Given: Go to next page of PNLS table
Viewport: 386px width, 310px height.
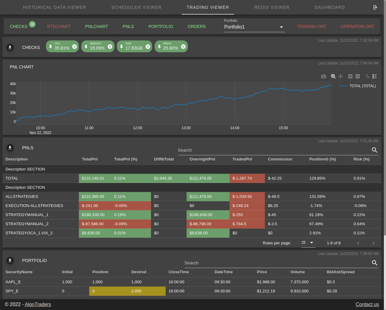Looking at the screenshot, I should 374,243.
